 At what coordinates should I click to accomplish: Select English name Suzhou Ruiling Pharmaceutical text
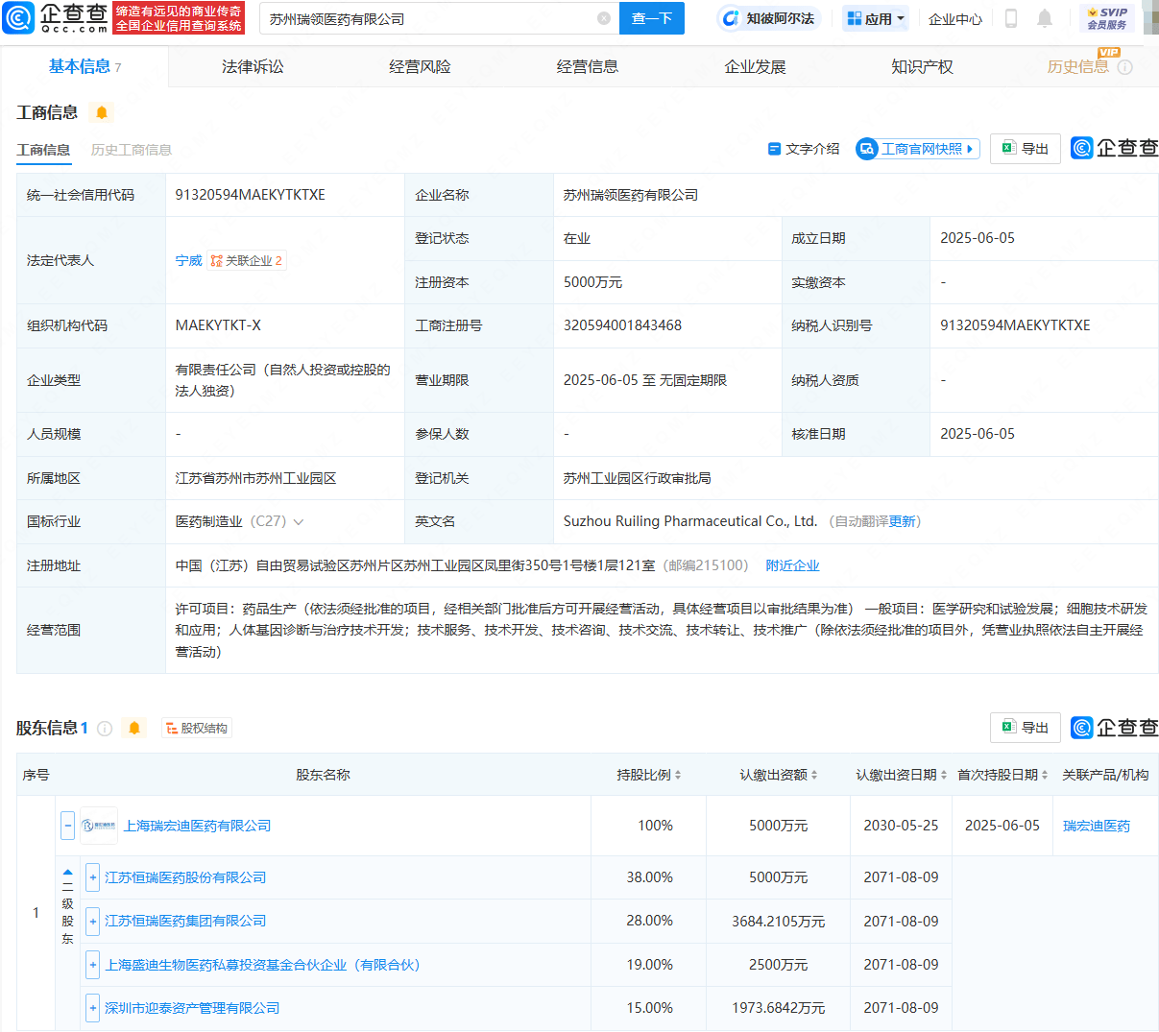point(690,521)
